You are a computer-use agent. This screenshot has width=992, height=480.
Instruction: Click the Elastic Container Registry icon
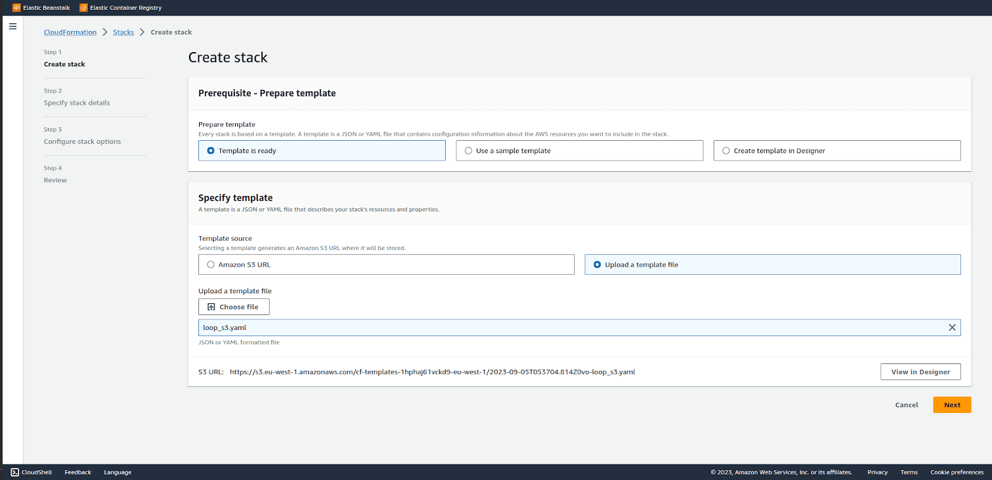coord(84,8)
